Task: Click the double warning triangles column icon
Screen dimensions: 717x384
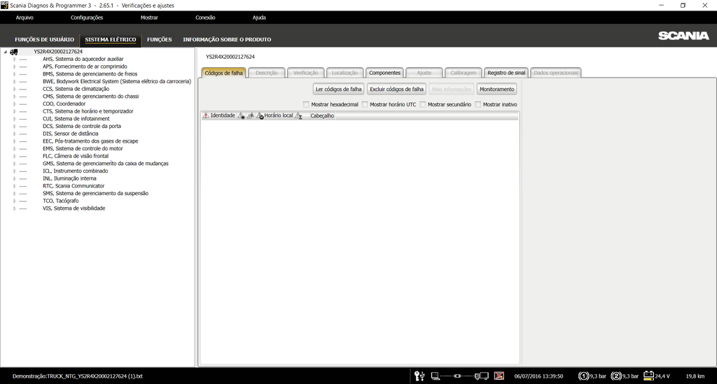Action: click(x=250, y=115)
